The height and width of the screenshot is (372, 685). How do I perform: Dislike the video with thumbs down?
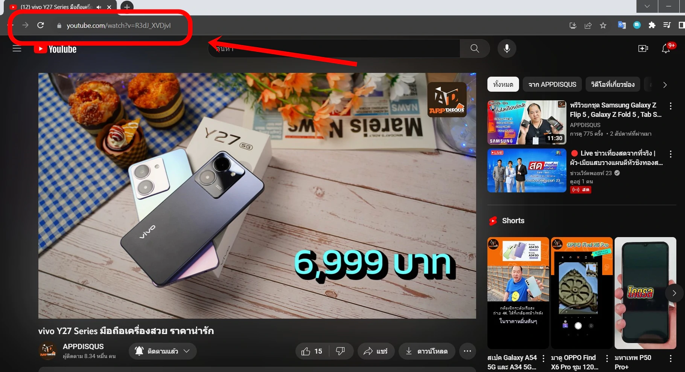click(341, 351)
